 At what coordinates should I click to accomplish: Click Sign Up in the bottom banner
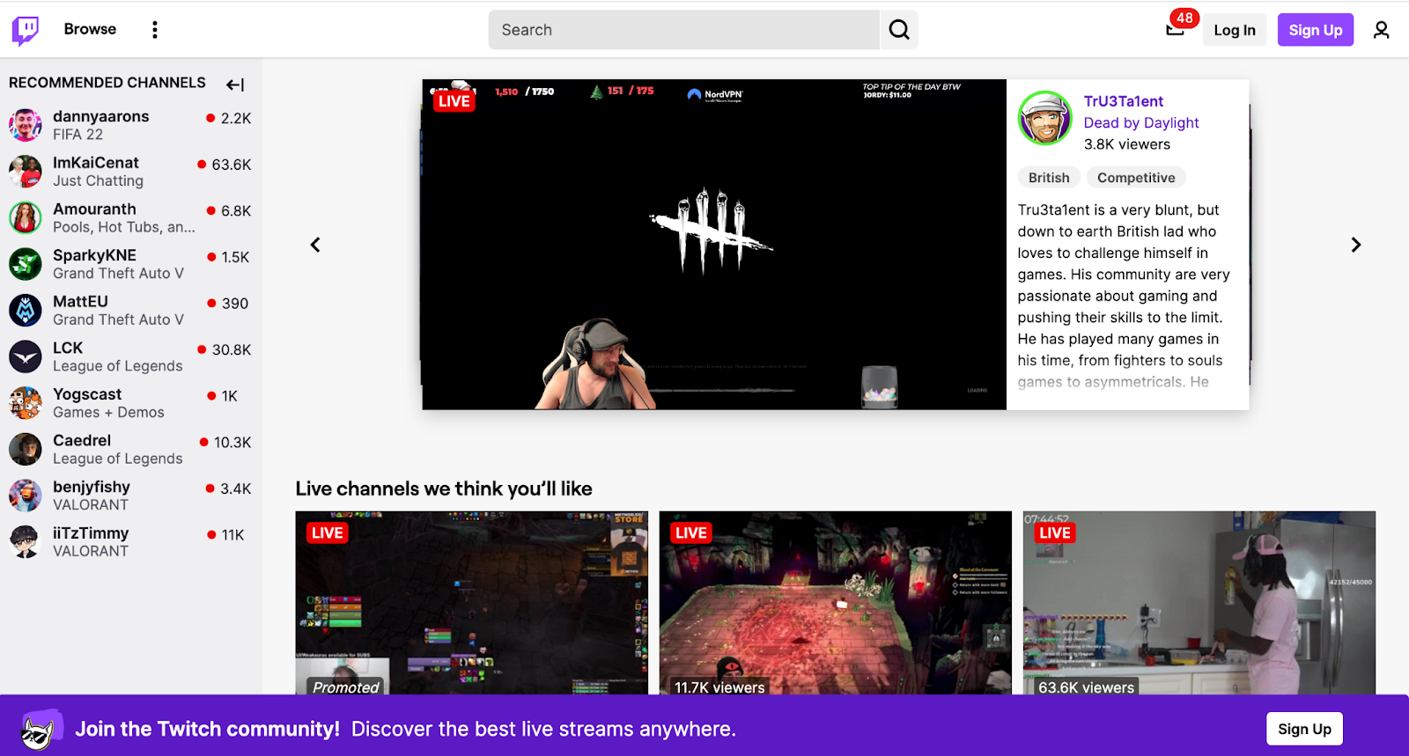[x=1304, y=729]
